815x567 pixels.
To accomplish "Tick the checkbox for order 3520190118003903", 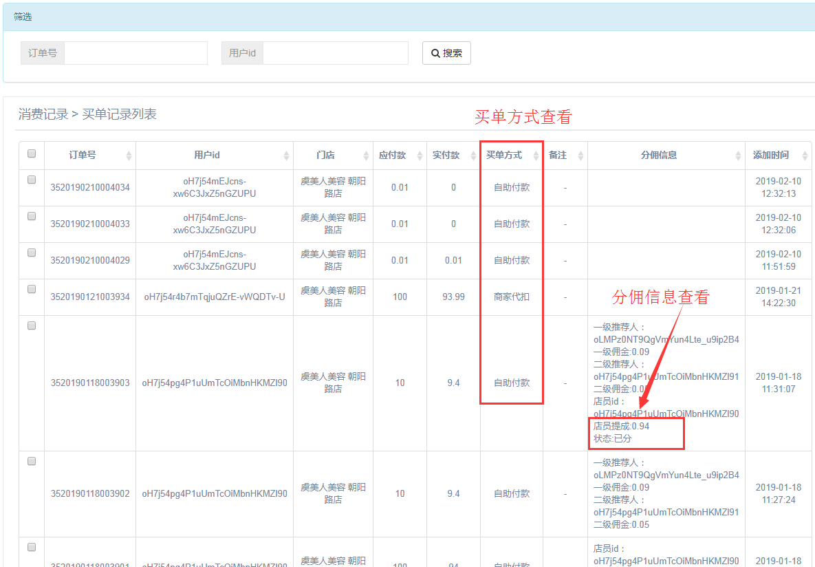I will click(32, 325).
